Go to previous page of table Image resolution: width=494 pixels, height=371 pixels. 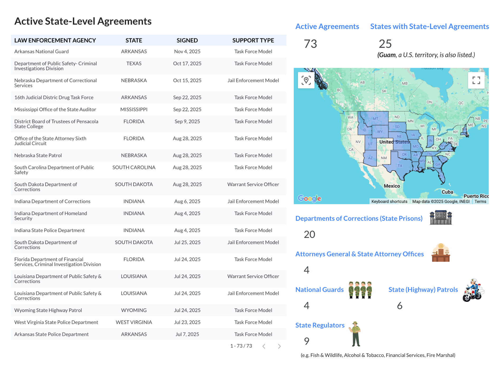(264, 346)
